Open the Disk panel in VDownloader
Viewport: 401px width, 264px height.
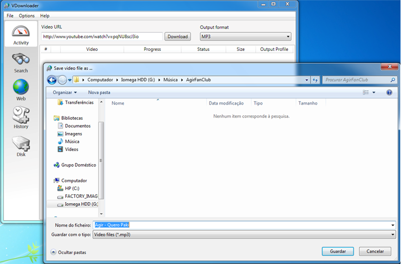click(x=21, y=146)
